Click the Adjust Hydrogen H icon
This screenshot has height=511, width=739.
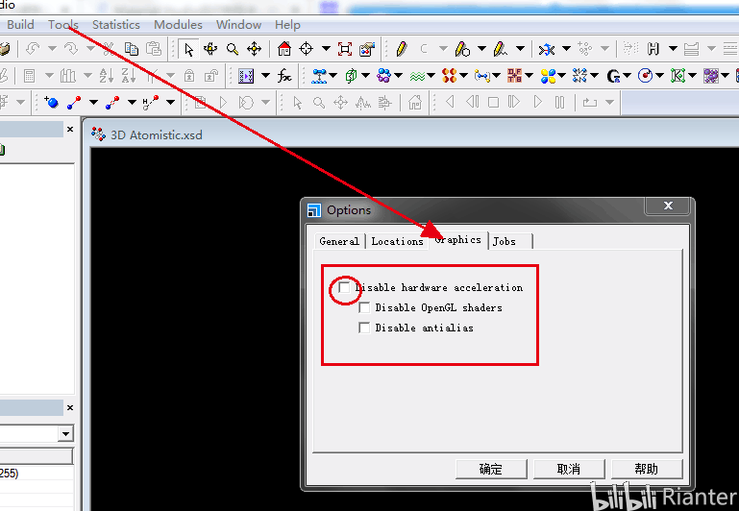[653, 49]
